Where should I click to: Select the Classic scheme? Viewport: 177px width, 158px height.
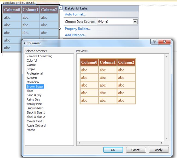point(31,65)
